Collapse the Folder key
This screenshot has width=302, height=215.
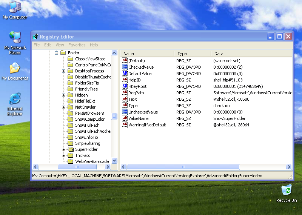[56, 53]
